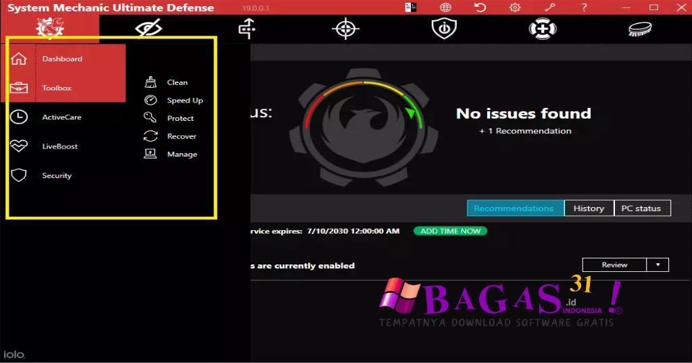Click the status gauge dial graphic
The height and width of the screenshot is (363, 692).
tap(364, 128)
